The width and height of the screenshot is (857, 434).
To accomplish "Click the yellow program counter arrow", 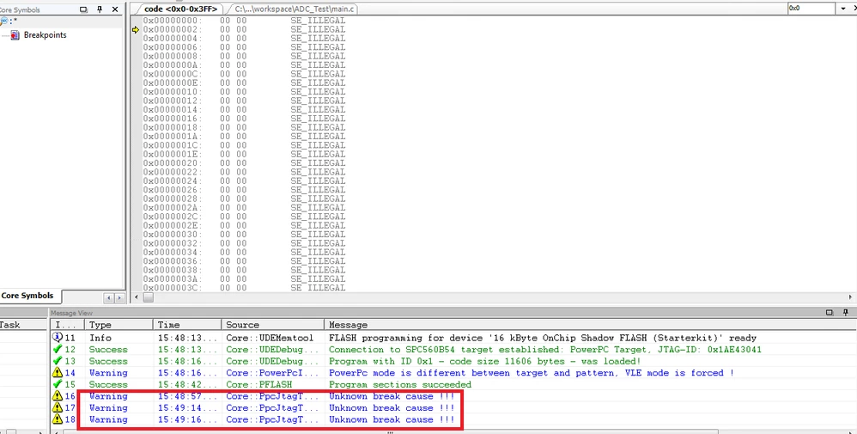I will [136, 29].
